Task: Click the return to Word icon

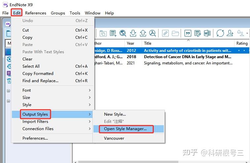Action: click(207, 33)
